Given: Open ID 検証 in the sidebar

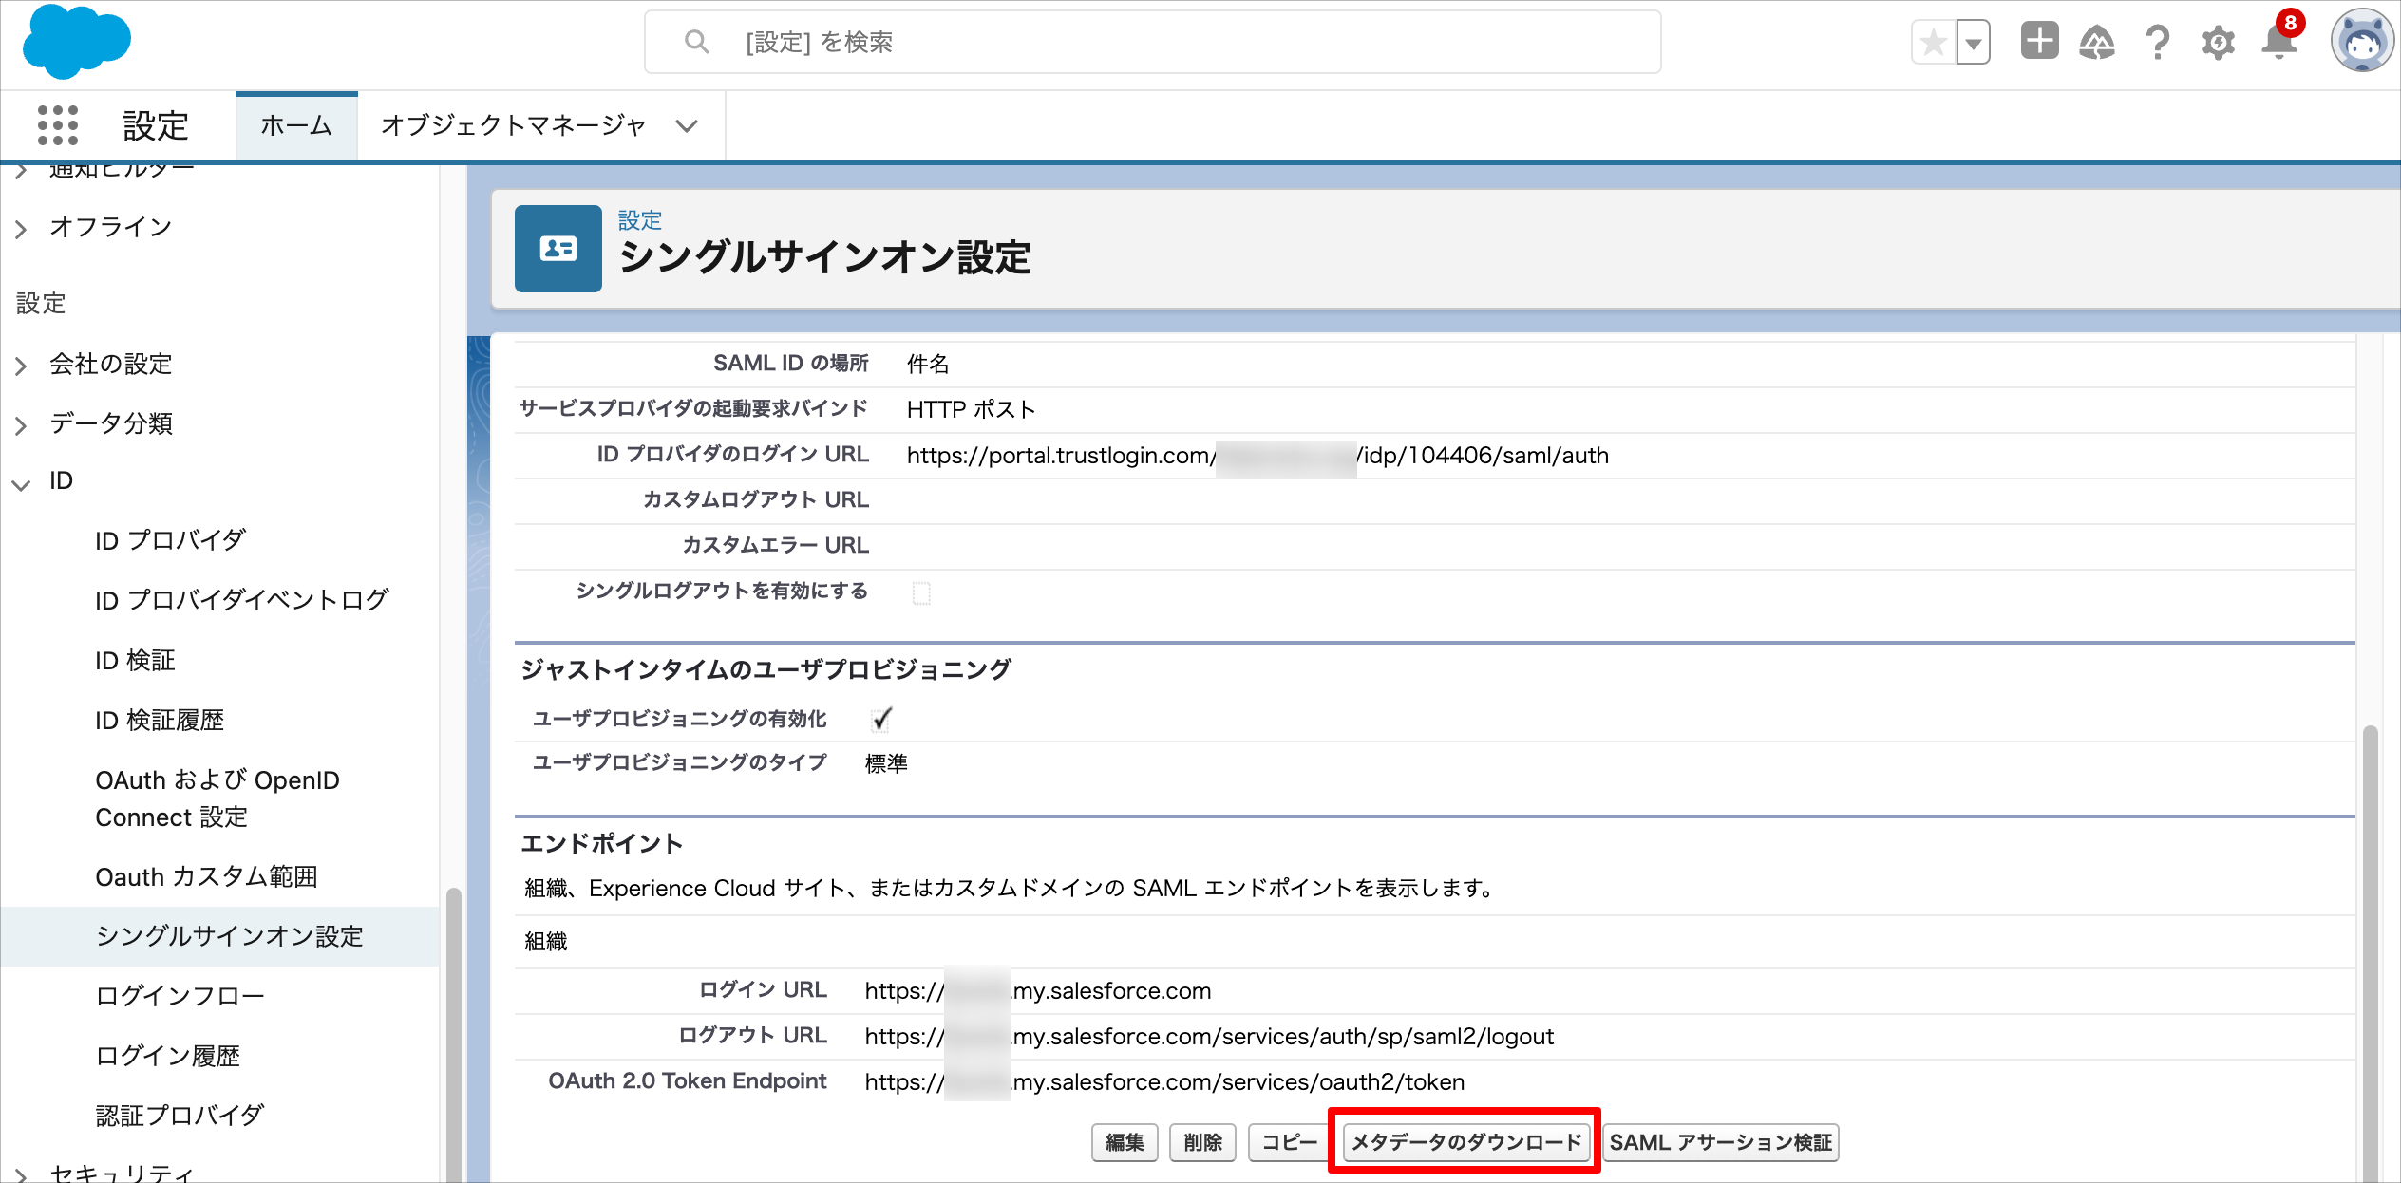Looking at the screenshot, I should [x=135, y=660].
